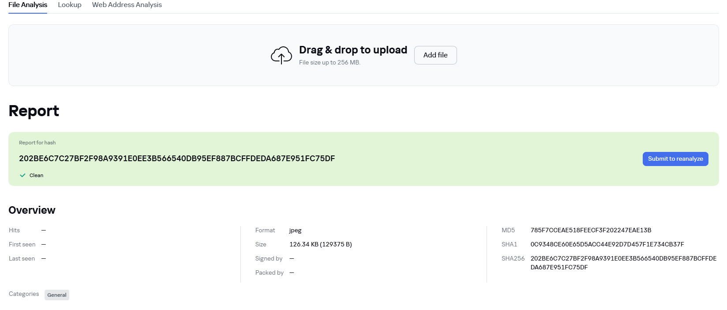This screenshot has height=310, width=727.
Task: Click the Drag & drop to upload text
Action: (x=353, y=50)
